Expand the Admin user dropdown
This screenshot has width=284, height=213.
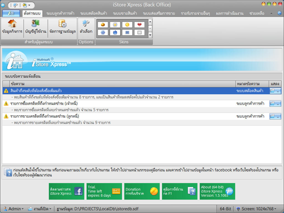point(14,209)
